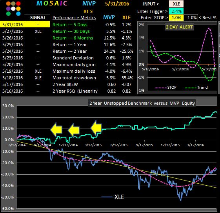The width and height of the screenshot is (220, 213).
Task: Click the orange XLE column header
Action: 126,18
